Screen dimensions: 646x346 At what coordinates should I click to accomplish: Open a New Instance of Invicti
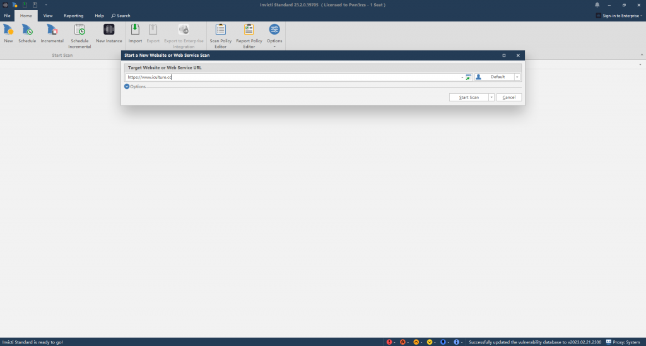[x=109, y=34]
